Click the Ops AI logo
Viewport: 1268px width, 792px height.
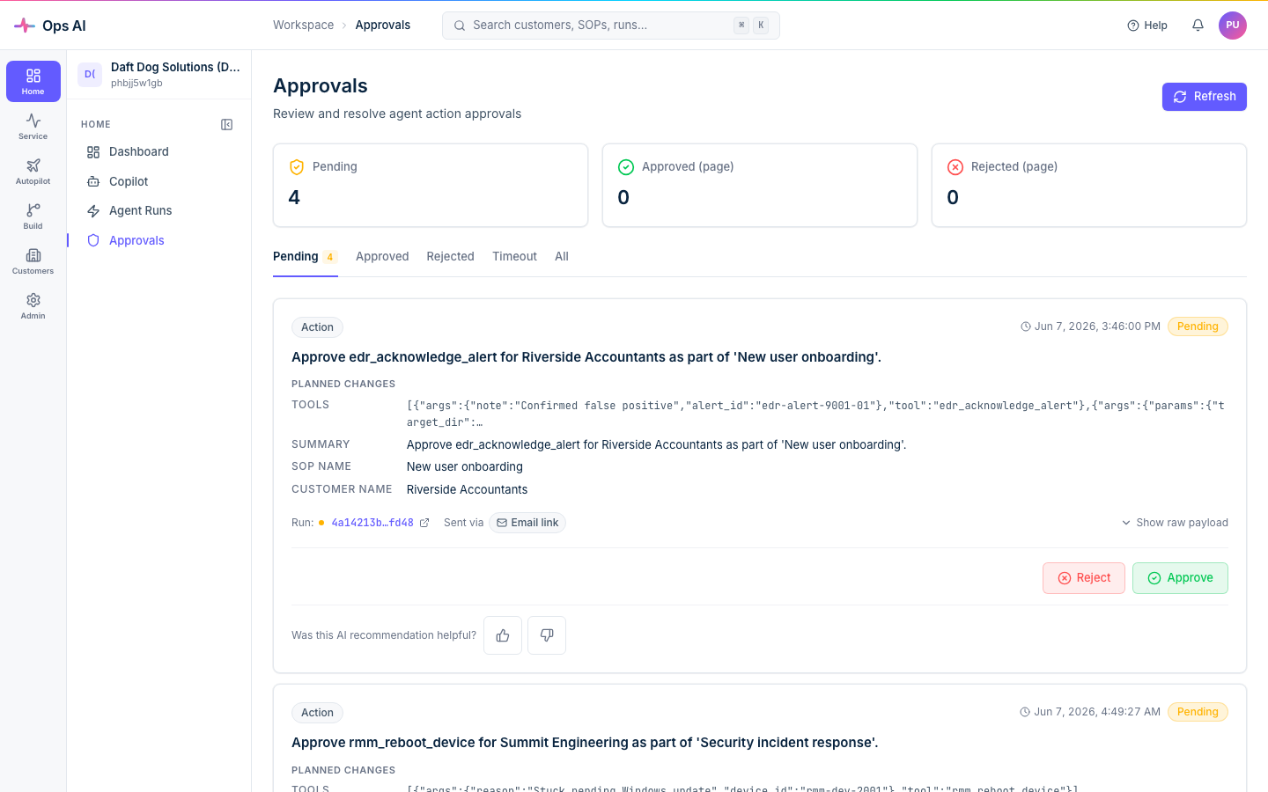pyautogui.click(x=50, y=26)
